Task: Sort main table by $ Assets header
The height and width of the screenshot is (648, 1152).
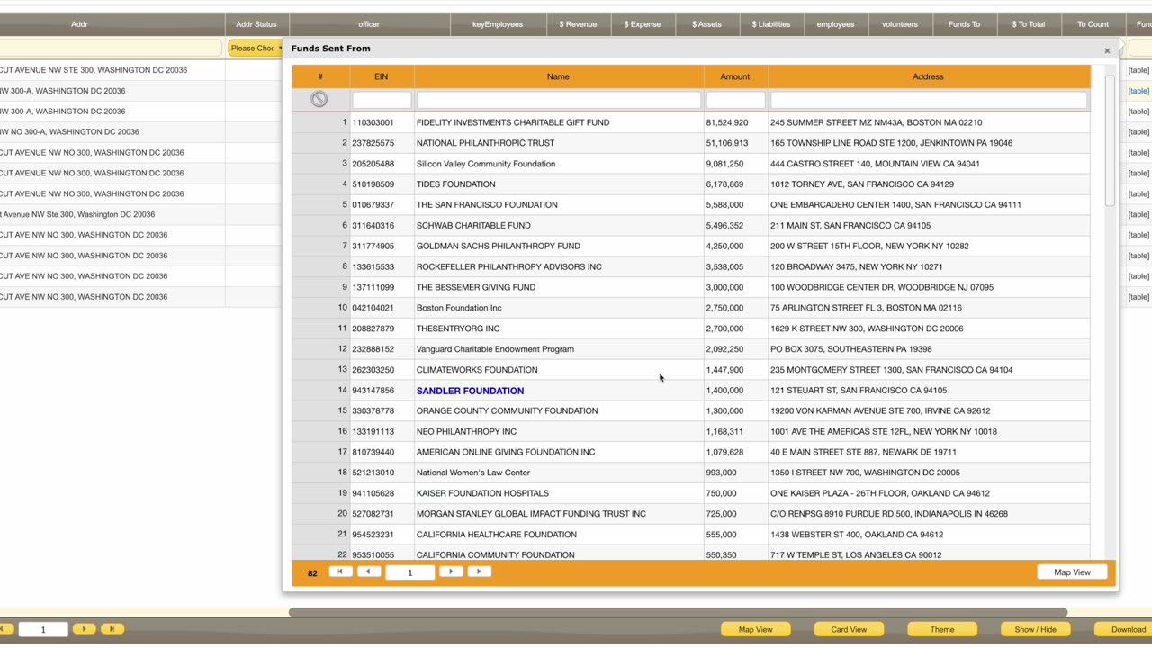Action: pyautogui.click(x=706, y=24)
